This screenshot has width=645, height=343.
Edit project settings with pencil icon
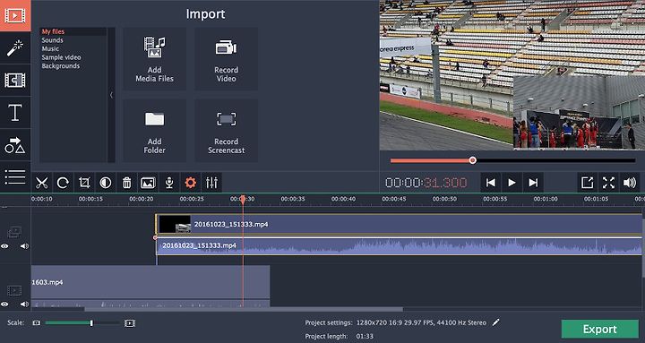[496, 322]
